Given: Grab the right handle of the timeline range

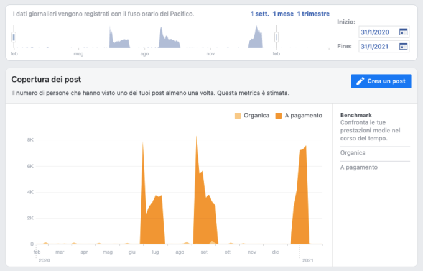Looking at the screenshot, I should [276, 39].
